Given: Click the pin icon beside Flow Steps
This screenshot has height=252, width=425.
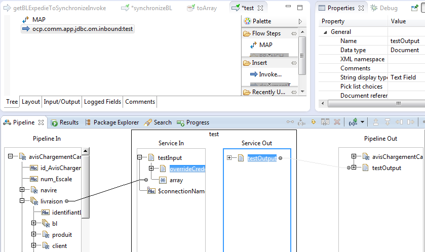Looking at the screenshot, I should (294, 33).
